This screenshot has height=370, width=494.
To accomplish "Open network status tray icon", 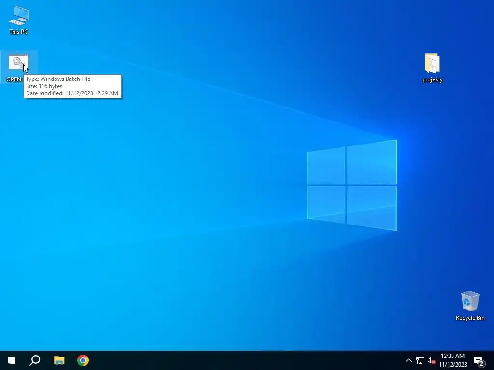I will (420, 360).
